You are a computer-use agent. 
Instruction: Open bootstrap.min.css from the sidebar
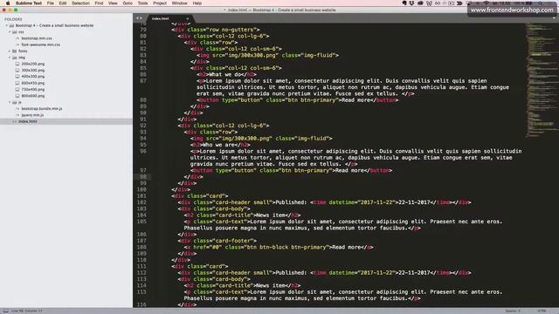(37, 38)
